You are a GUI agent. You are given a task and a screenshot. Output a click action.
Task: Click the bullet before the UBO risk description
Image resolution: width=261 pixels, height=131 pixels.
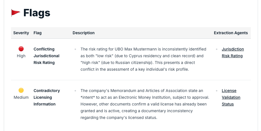tap(75, 49)
